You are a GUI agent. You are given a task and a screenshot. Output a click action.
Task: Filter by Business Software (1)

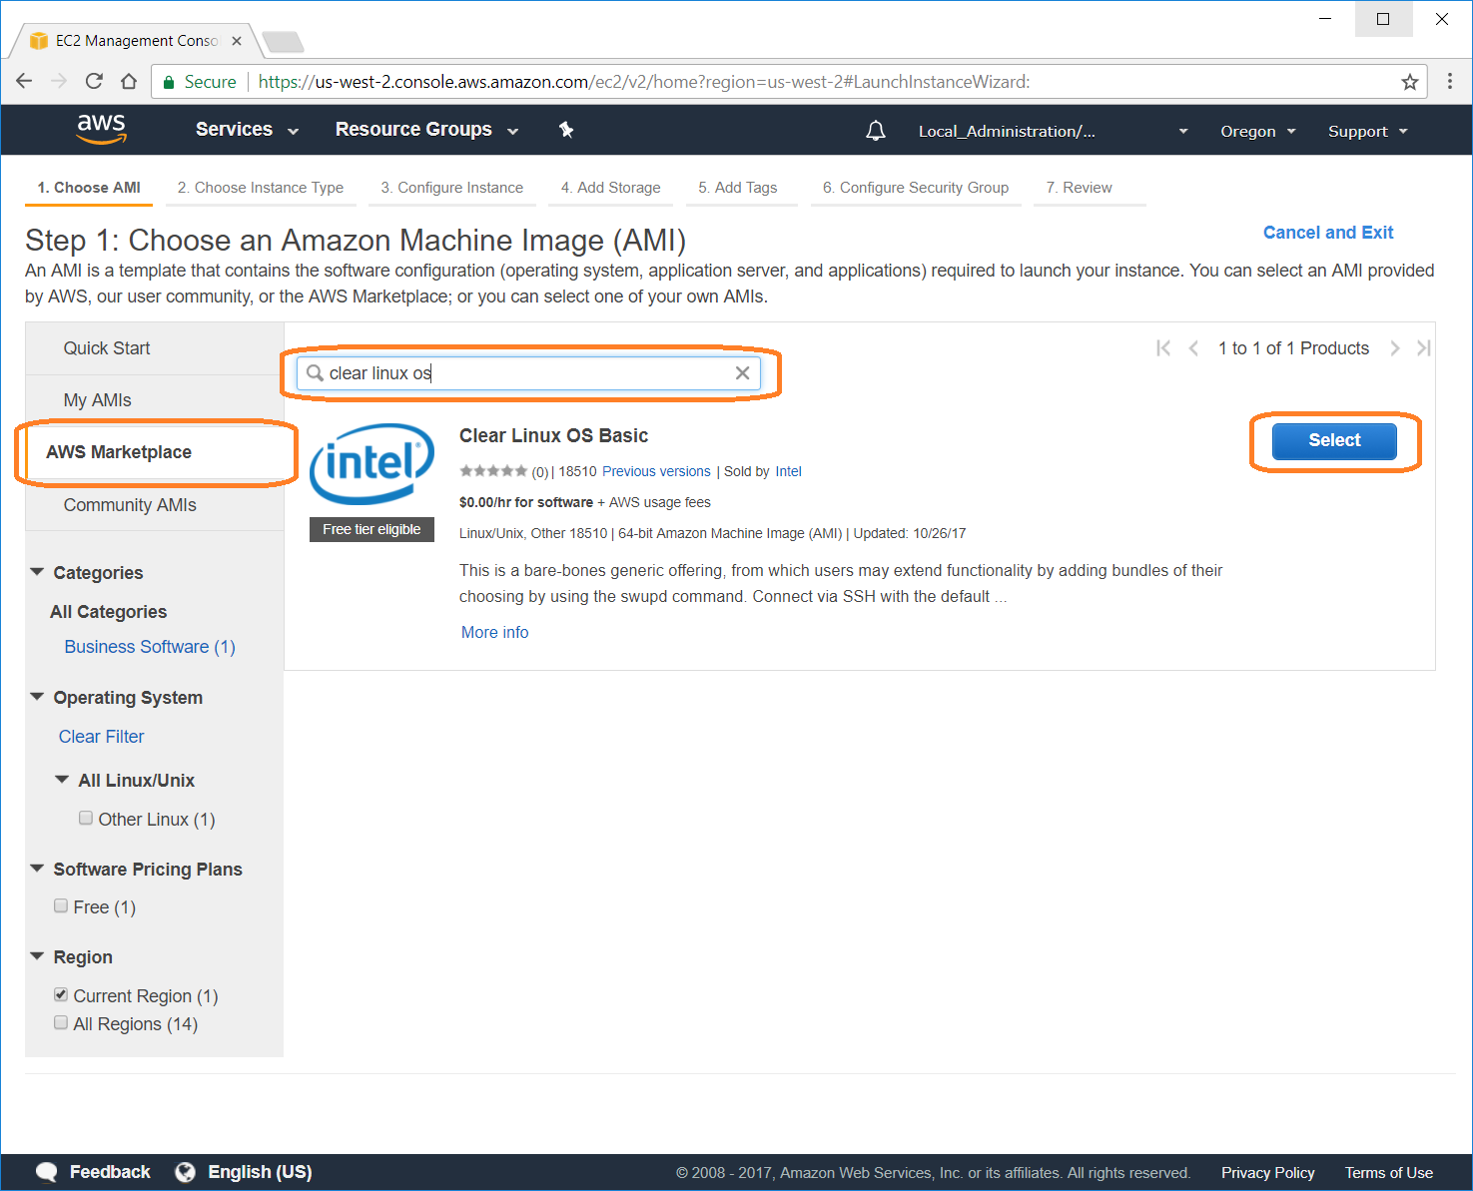(150, 647)
